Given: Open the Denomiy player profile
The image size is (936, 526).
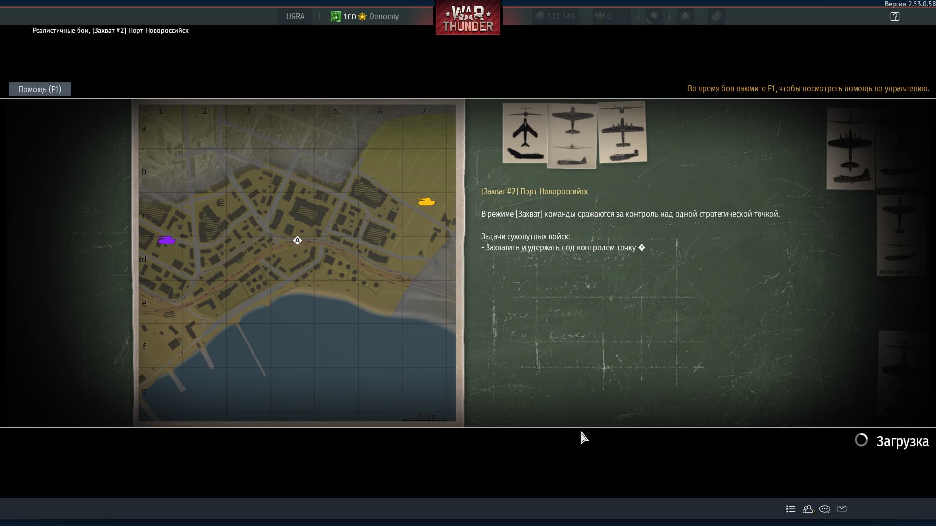Looking at the screenshot, I should (x=384, y=17).
